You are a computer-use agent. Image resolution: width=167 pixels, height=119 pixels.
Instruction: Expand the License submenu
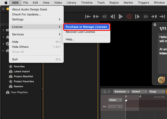[x=36, y=27]
